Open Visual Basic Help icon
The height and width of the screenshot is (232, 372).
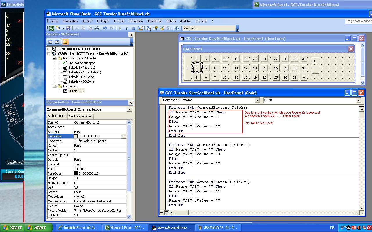pyautogui.click(x=177, y=28)
